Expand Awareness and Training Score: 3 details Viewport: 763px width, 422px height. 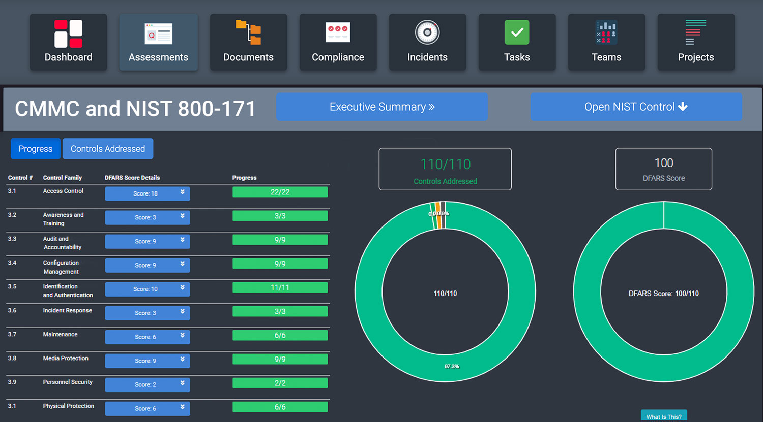[148, 217]
